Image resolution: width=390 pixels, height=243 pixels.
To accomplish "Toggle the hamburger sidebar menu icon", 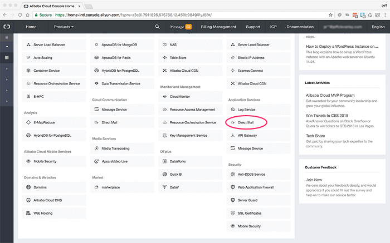I will (x=7, y=37).
